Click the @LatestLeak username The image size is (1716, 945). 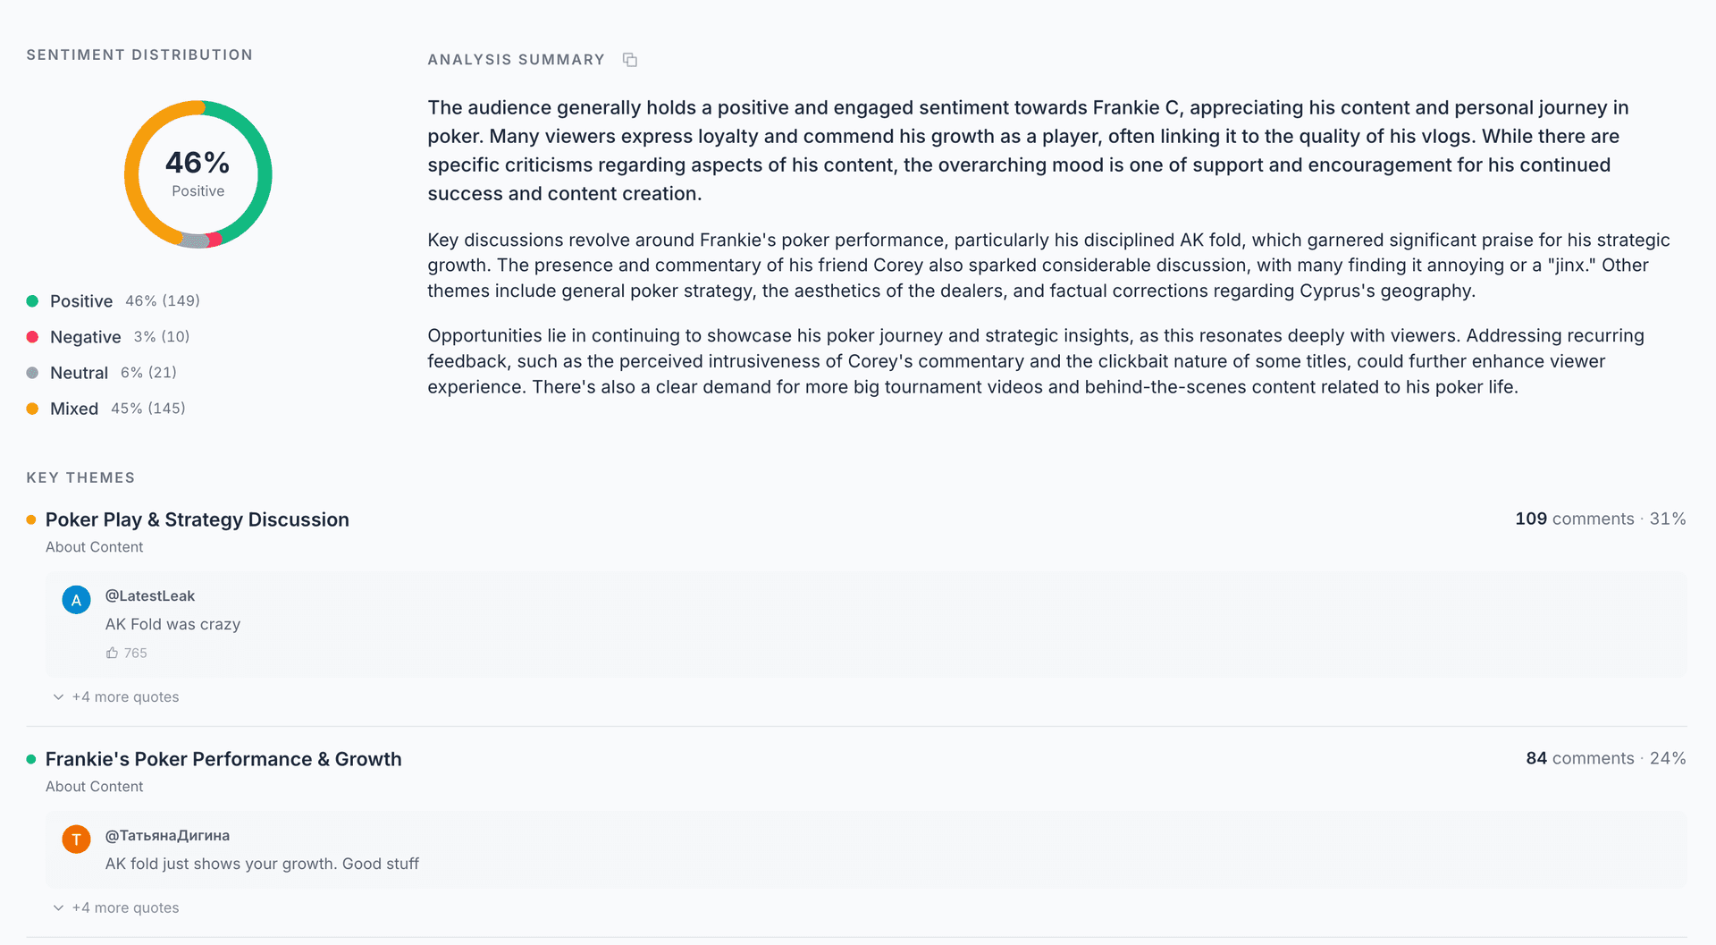(150, 596)
